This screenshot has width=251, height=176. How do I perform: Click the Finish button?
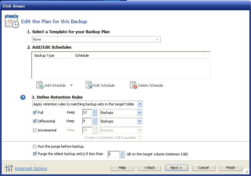pyautogui.click(x=231, y=168)
